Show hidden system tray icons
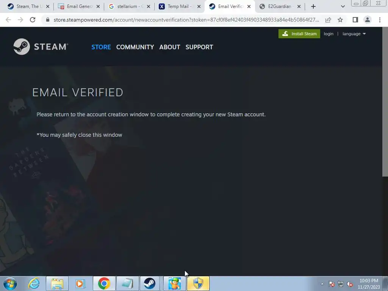 pyautogui.click(x=322, y=284)
